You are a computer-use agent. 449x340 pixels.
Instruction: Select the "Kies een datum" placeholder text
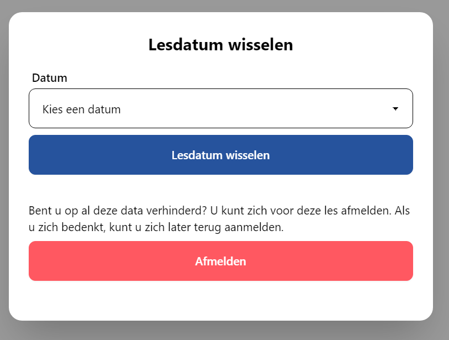click(x=82, y=109)
